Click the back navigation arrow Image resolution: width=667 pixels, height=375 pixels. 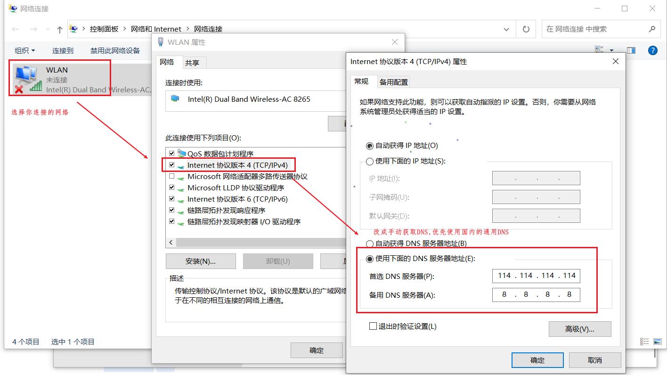point(16,29)
